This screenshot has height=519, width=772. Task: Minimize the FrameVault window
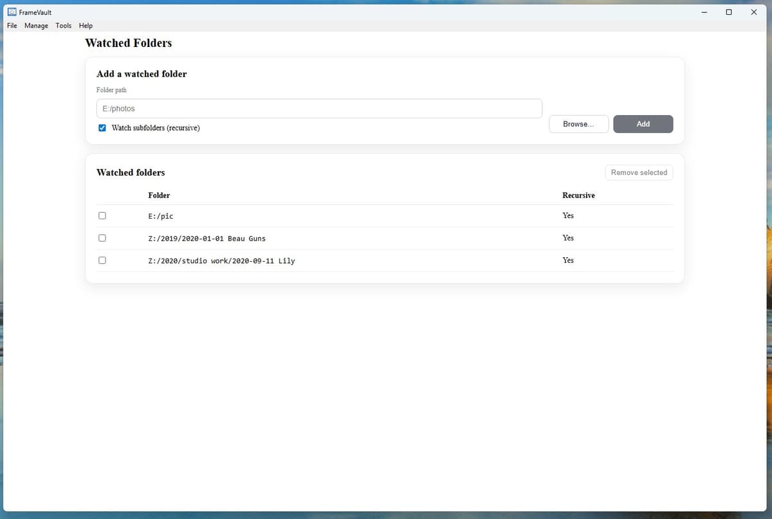pyautogui.click(x=703, y=12)
